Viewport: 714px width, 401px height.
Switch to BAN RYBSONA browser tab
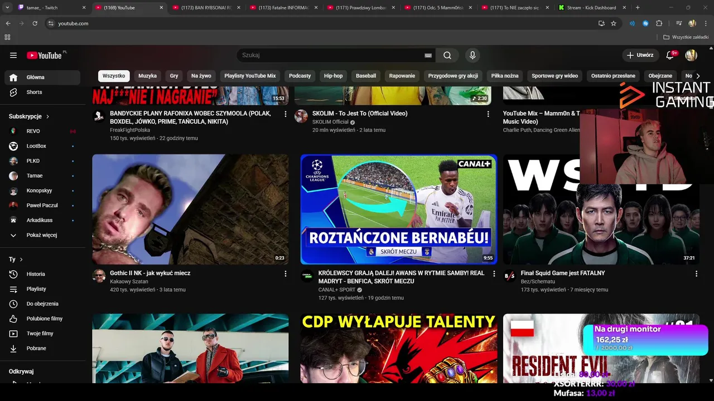(205, 8)
